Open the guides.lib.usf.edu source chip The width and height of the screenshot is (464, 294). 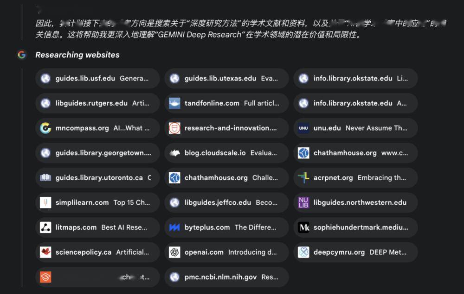(x=97, y=78)
